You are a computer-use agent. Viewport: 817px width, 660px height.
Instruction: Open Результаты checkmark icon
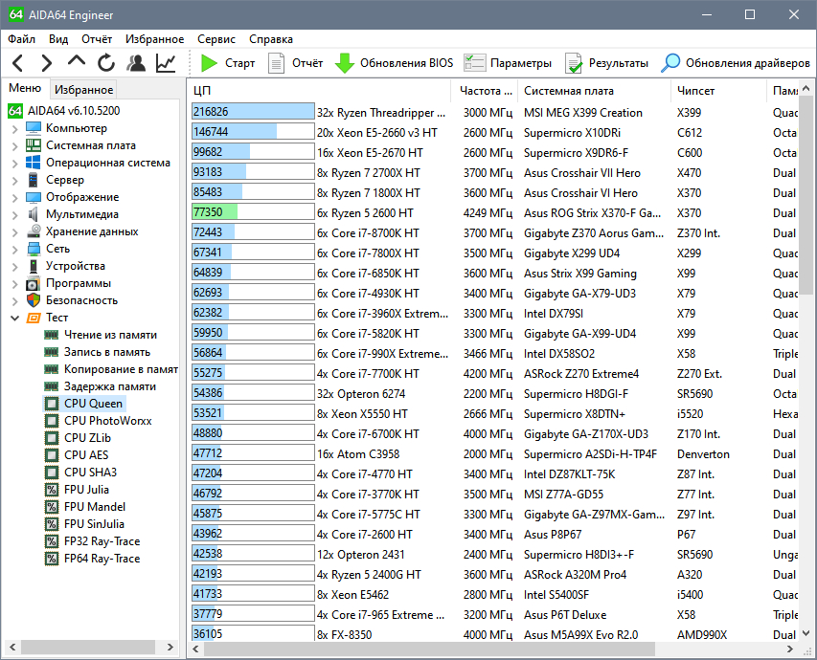point(573,63)
